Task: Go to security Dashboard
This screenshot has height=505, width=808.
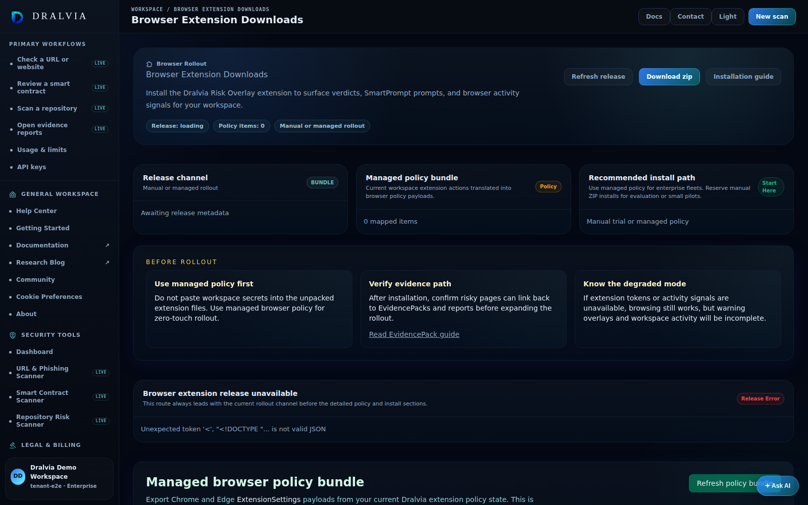Action: [x=60, y=352]
